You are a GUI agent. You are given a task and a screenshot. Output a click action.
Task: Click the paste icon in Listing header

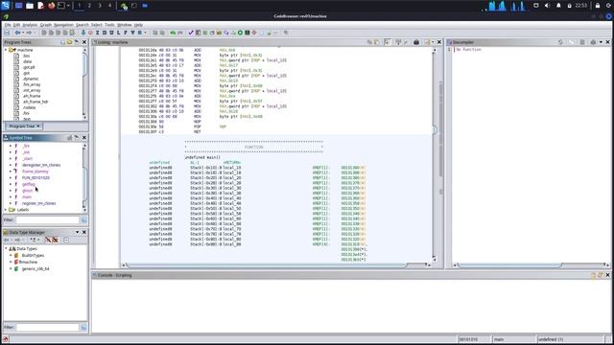pos(376,42)
